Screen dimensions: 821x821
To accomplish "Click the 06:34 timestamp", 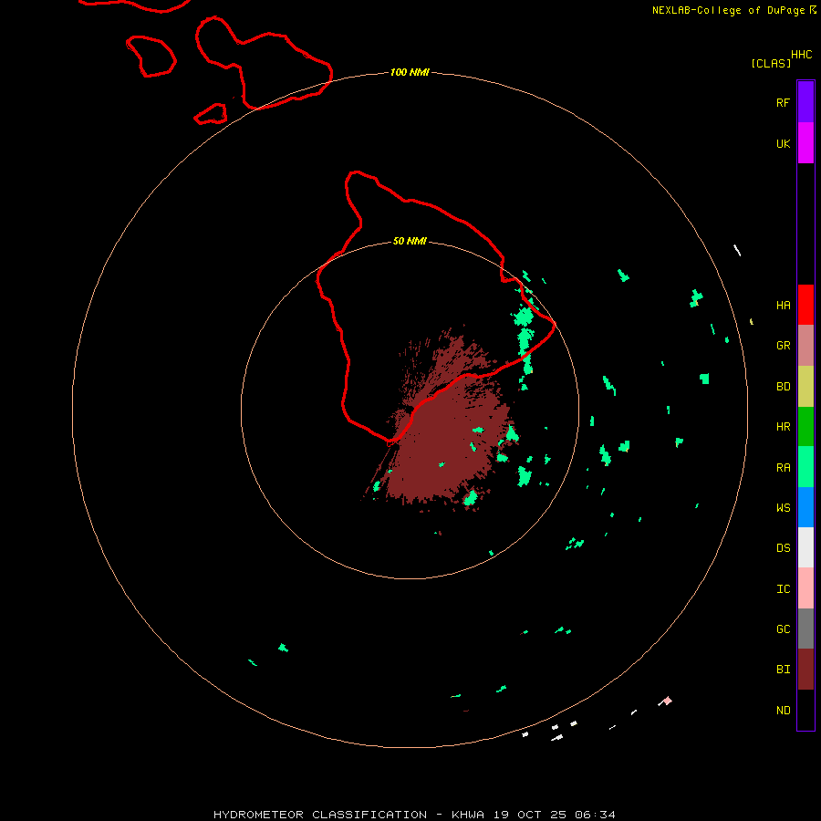I will point(595,815).
